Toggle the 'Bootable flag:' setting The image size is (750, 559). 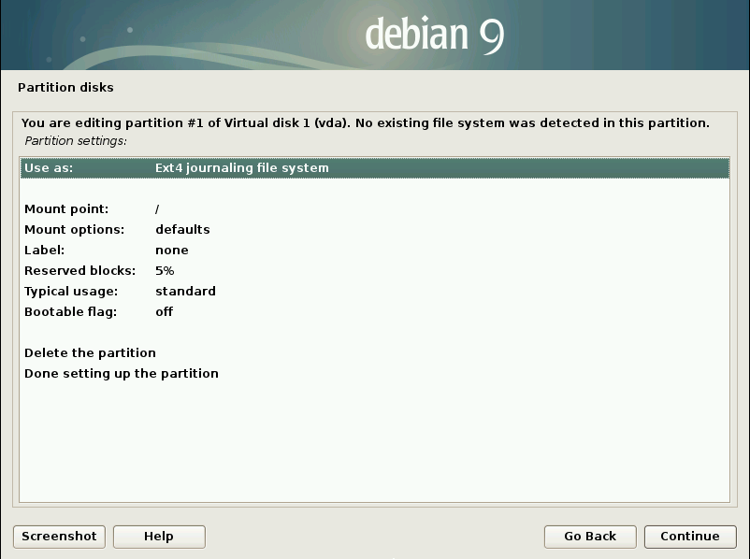click(x=71, y=312)
